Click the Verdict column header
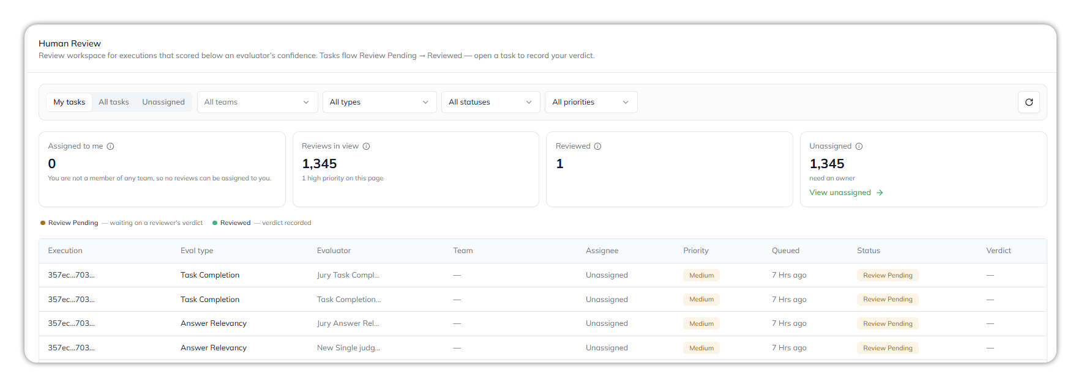The height and width of the screenshot is (387, 1081). (x=998, y=251)
